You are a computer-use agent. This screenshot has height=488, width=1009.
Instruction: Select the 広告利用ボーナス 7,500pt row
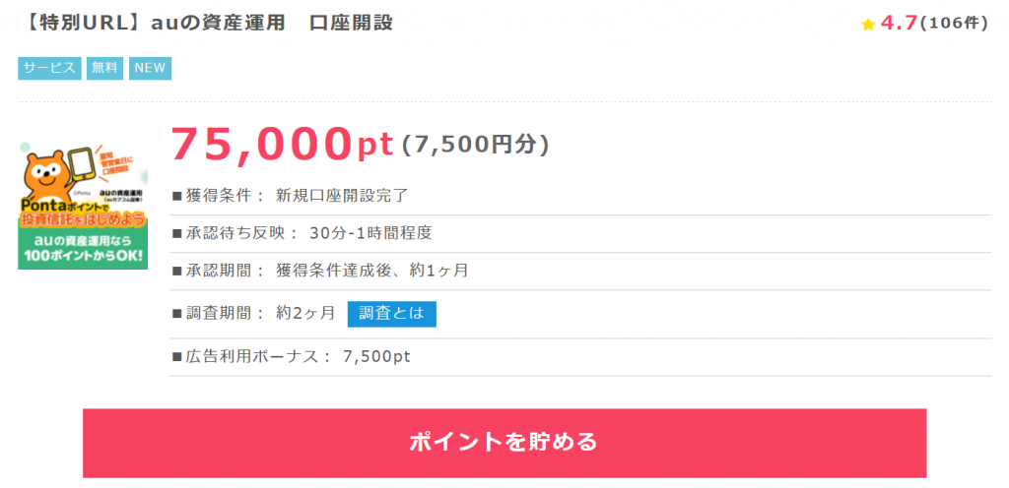(x=580, y=356)
